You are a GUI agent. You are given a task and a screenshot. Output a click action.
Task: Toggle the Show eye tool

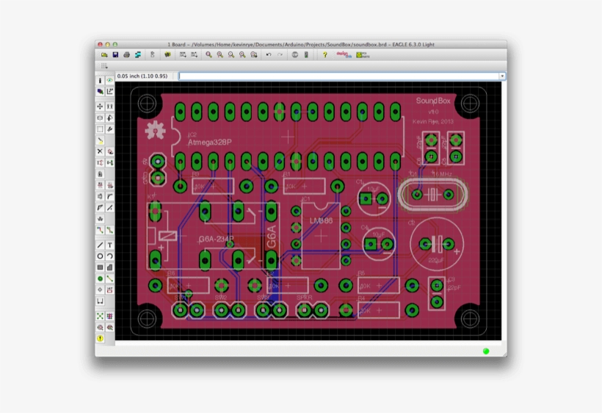(110, 81)
